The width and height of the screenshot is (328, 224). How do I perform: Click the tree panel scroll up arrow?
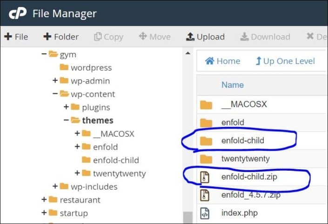188,53
